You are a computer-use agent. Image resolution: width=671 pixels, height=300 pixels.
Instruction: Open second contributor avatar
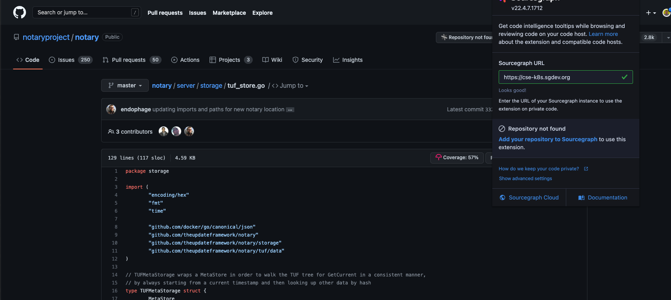coord(176,131)
